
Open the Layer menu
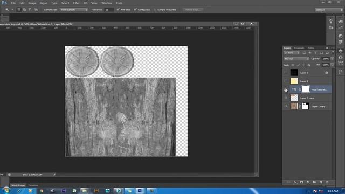(44, 3)
